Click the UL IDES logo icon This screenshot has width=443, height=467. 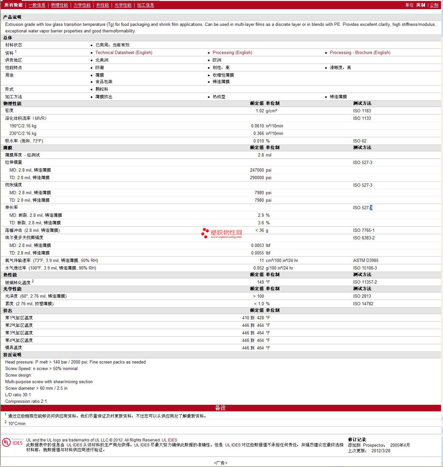pos(12,442)
